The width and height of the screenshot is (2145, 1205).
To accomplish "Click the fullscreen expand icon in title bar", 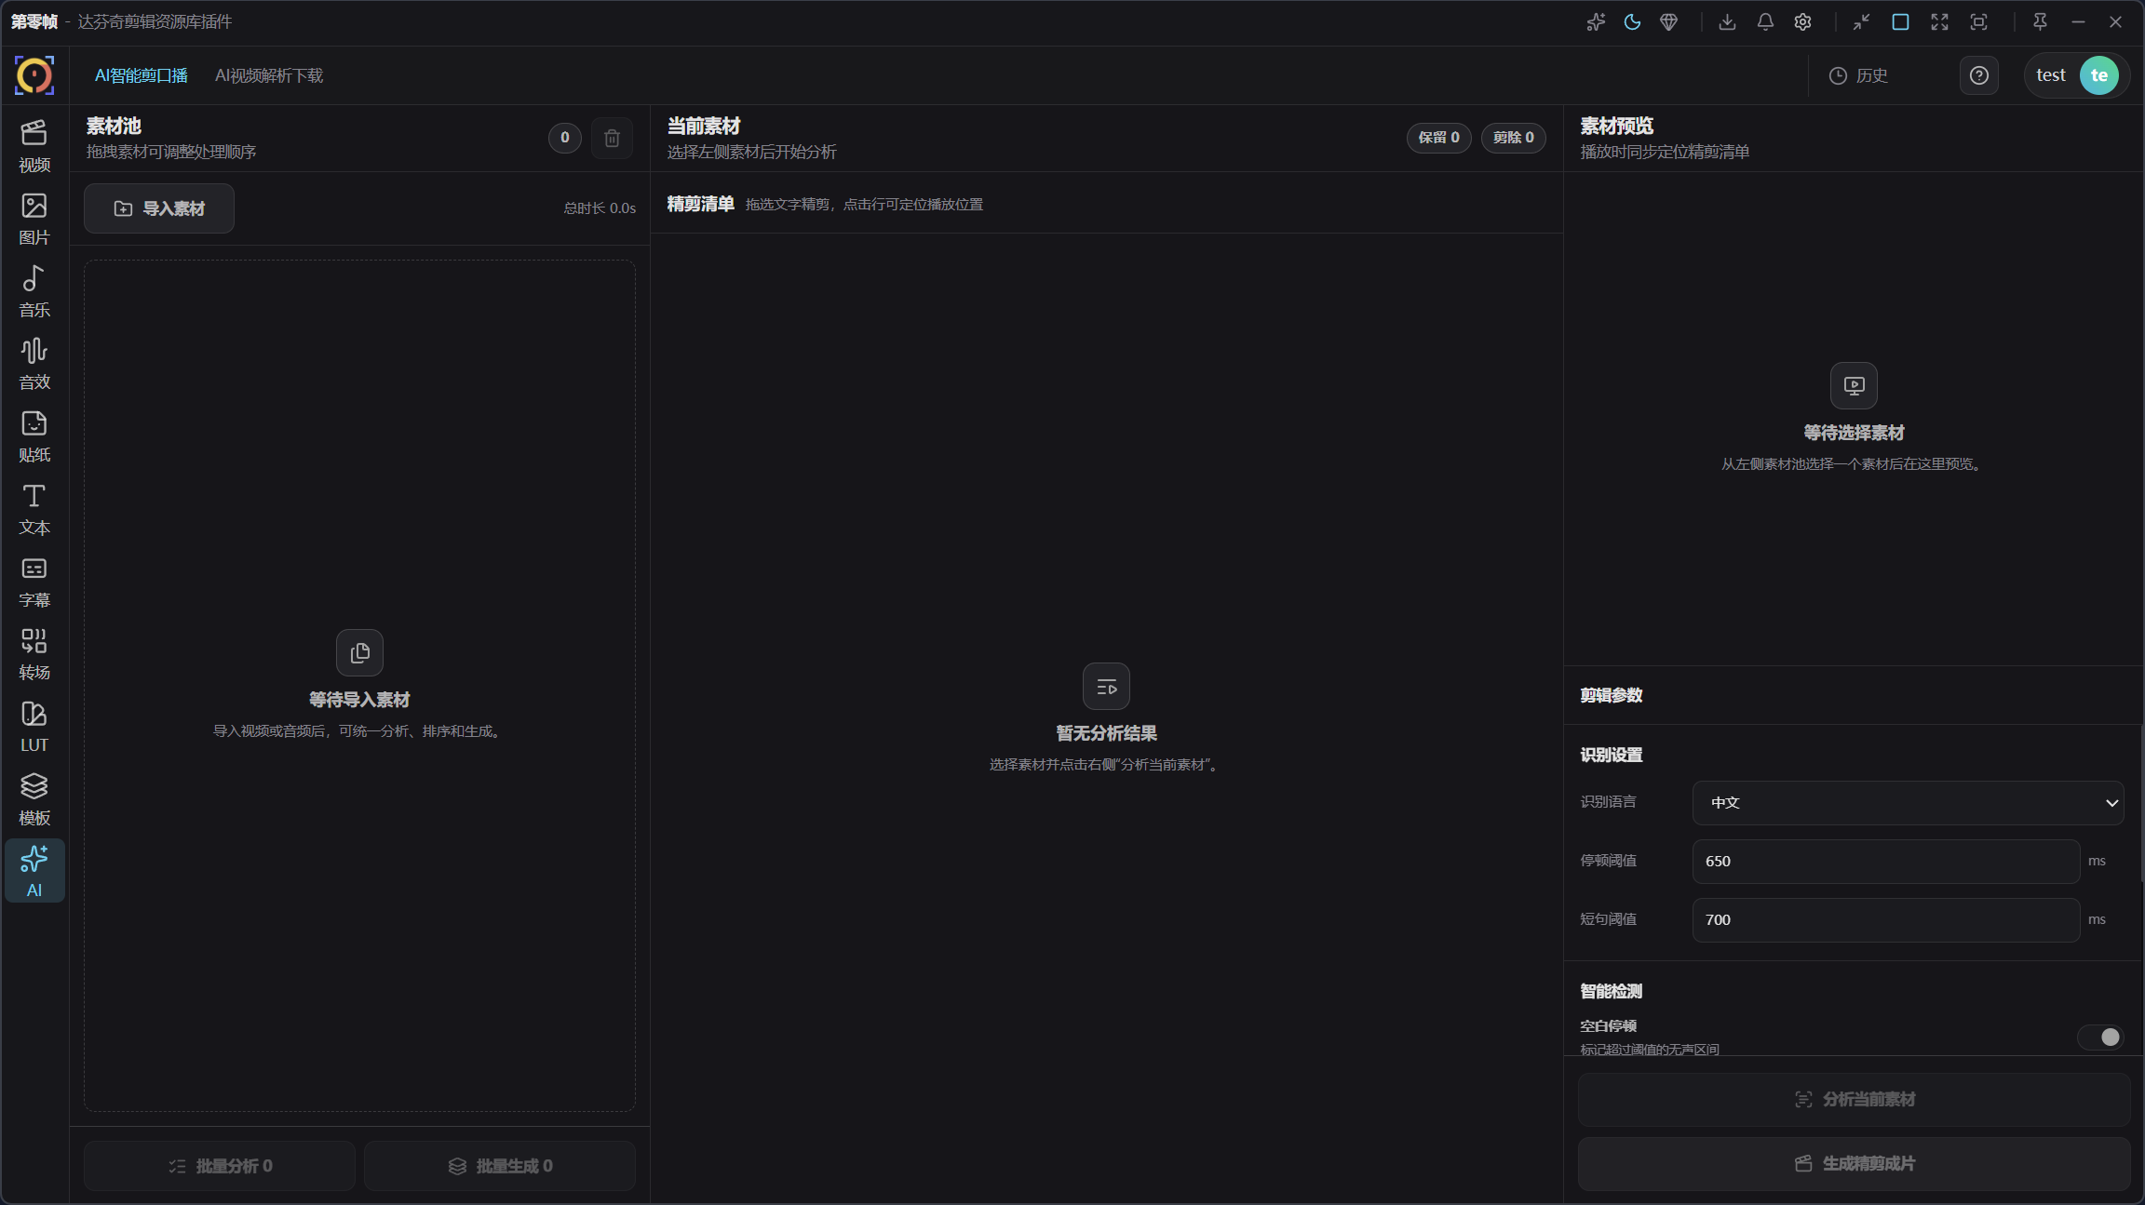I will 1939,22.
